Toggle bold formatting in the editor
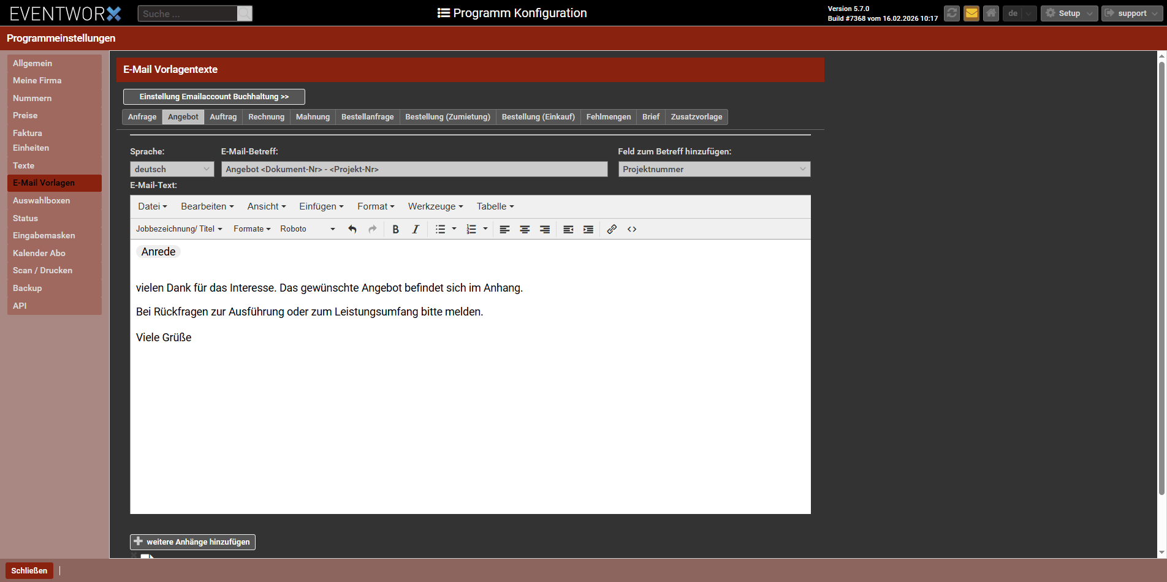The height and width of the screenshot is (582, 1167). (x=395, y=229)
